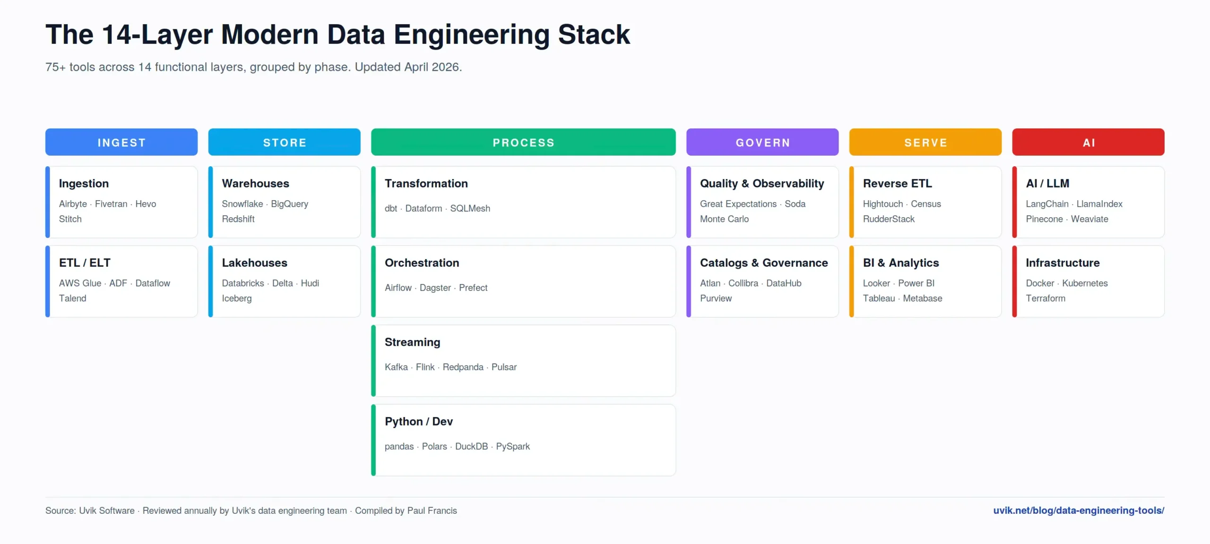Select the red AI header
Viewport: 1210px width, 544px height.
pos(1088,142)
